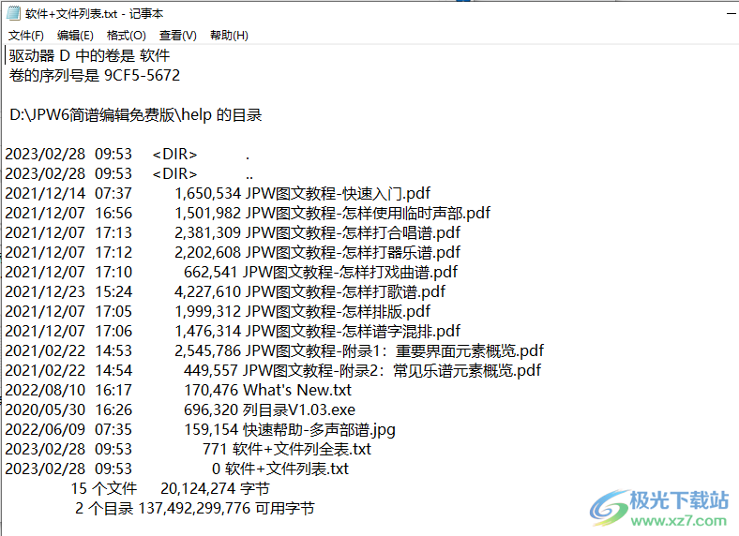Click the 附录1：重要界面元素概览.pdf entry

tap(395, 351)
